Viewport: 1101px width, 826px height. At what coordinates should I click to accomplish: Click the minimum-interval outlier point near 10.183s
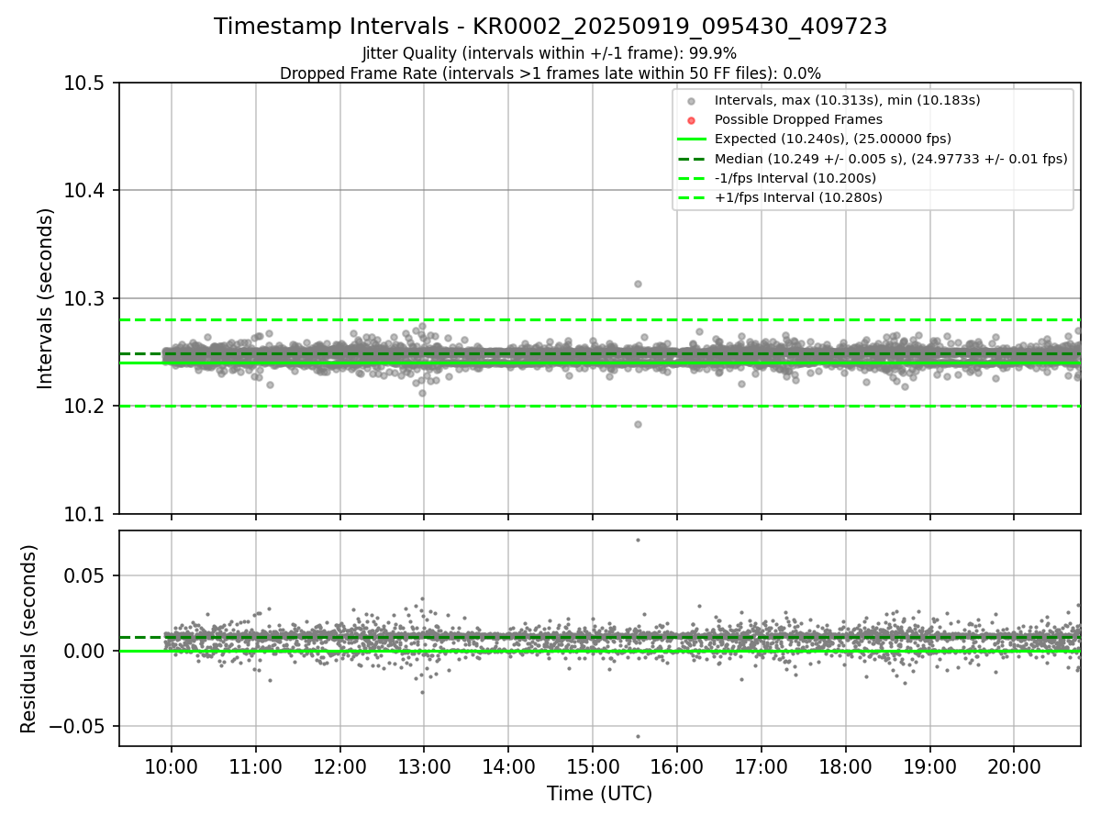tap(638, 424)
